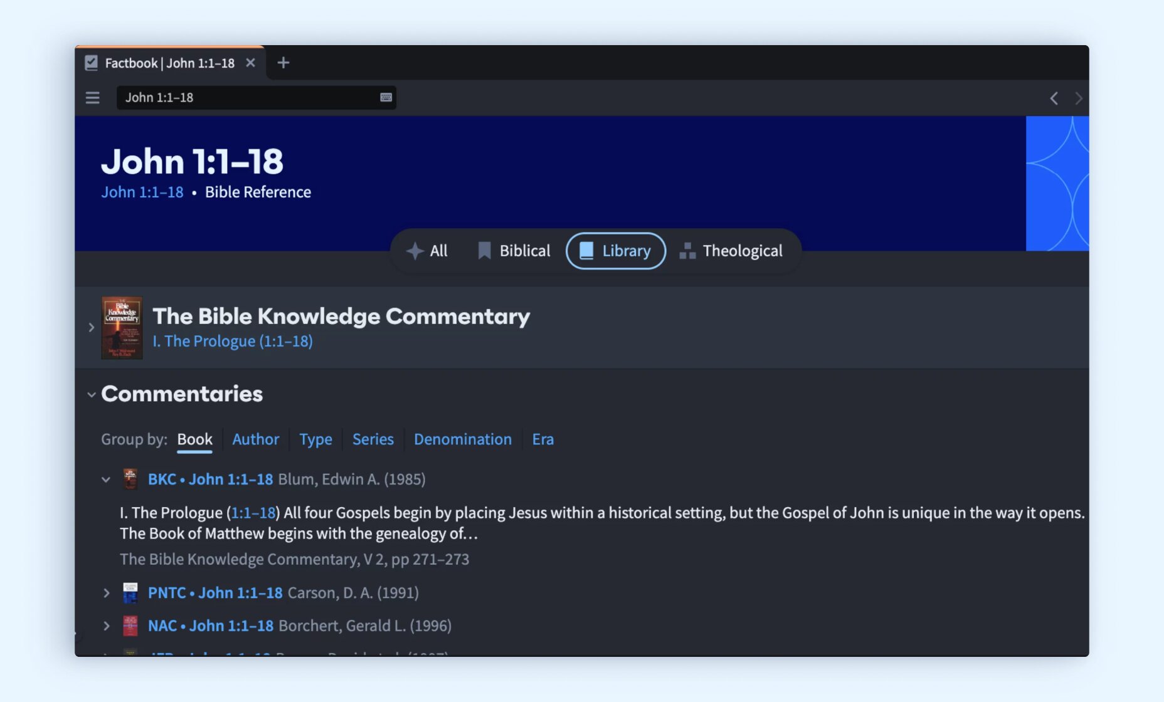Group commentaries by Era

click(543, 439)
